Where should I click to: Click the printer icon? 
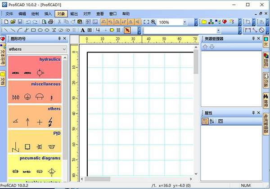[51, 22]
